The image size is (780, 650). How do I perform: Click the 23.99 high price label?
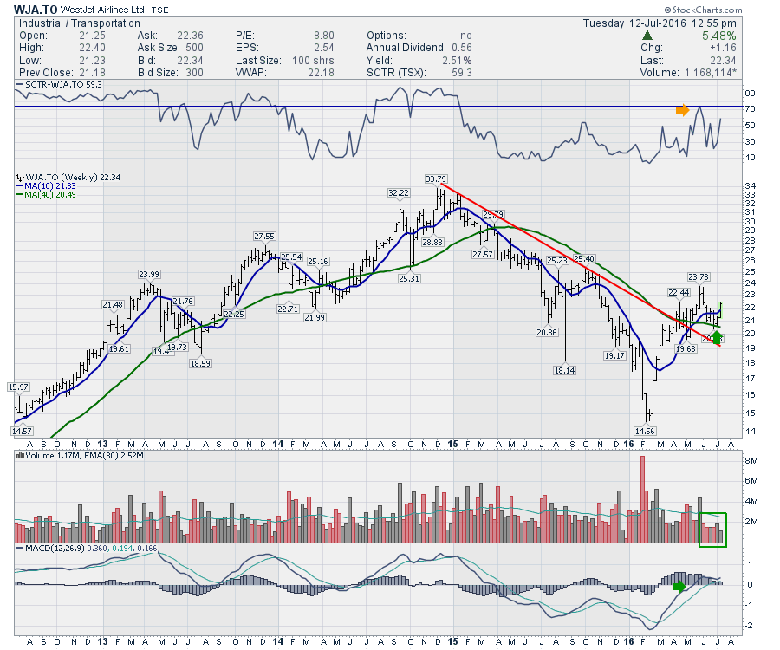click(149, 275)
